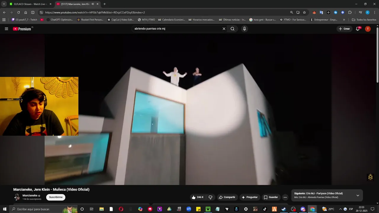Click the YouTube URL in the address bar
Viewport: 379px width, 213px height.
(95, 12)
